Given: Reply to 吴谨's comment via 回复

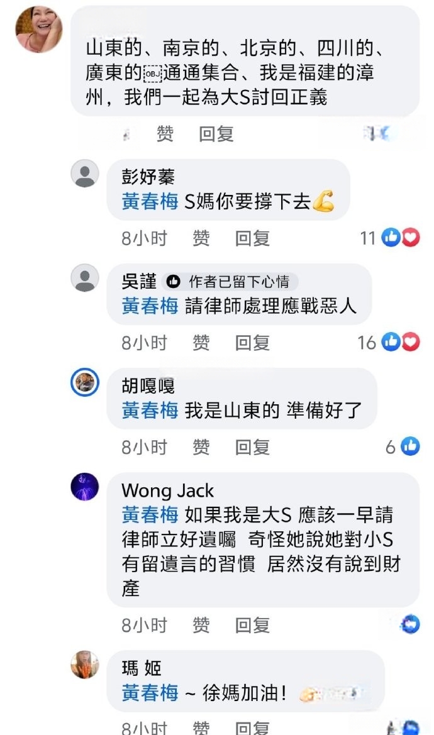Looking at the screenshot, I should point(253,343).
